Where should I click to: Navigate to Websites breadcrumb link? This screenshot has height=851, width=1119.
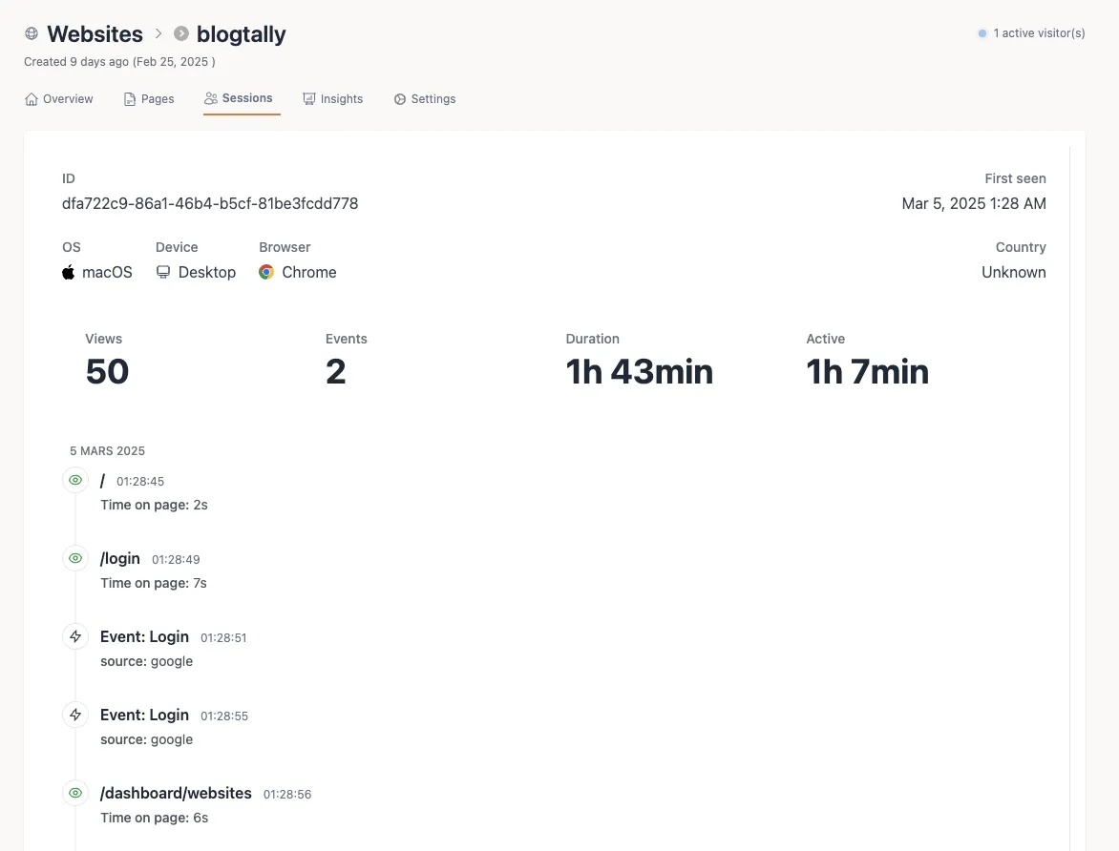95,34
